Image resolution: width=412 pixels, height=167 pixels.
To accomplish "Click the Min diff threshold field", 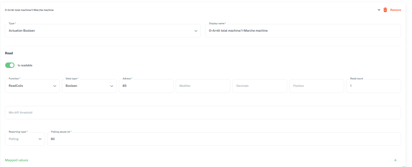I will (203, 112).
